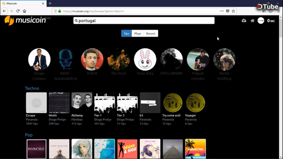Screen dimensions: 283x159
Task: Play the Tier 3 track cover
Action: [x=127, y=102]
